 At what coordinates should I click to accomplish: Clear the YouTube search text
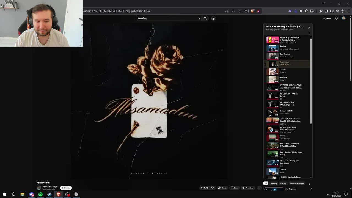pyautogui.click(x=199, y=18)
